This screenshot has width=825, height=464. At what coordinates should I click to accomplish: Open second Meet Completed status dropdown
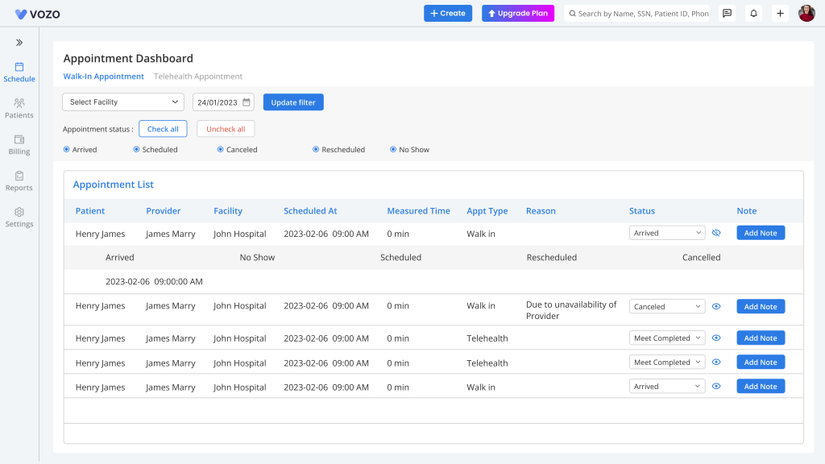pos(667,362)
